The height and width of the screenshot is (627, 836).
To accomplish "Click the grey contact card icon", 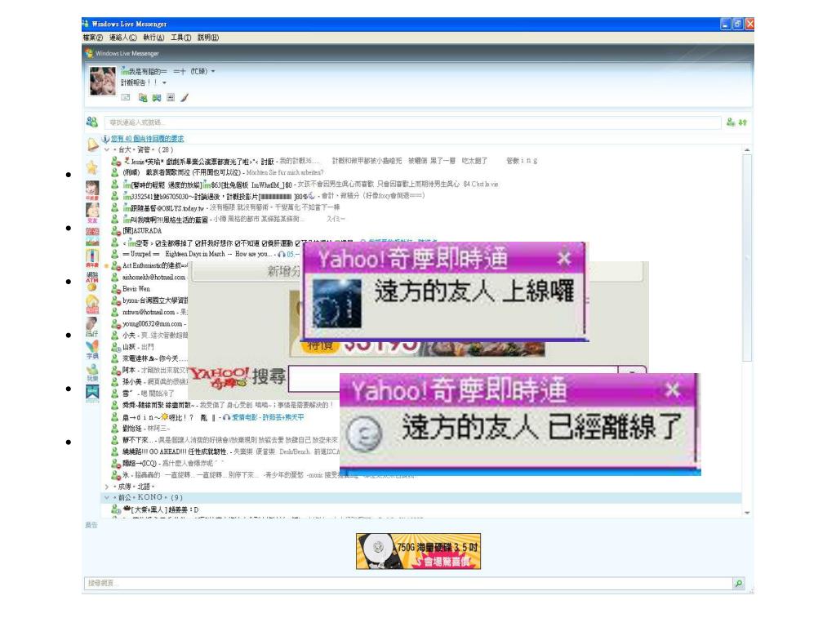I will [171, 98].
